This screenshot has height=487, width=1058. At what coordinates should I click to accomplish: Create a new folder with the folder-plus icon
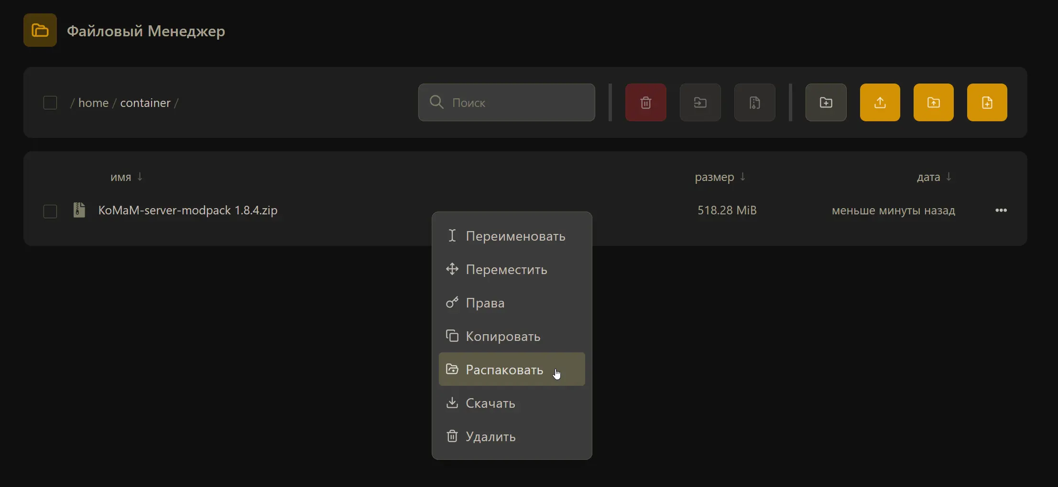[x=826, y=103]
